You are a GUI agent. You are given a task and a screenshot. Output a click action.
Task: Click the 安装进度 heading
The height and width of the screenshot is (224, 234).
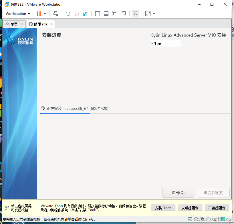click(x=52, y=35)
